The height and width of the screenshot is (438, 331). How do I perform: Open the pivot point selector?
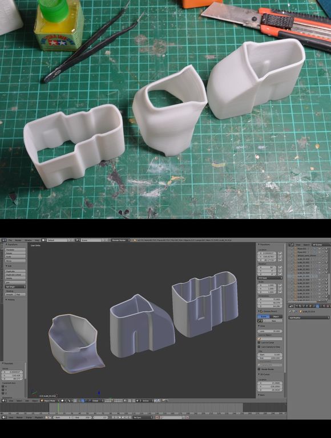70,400
